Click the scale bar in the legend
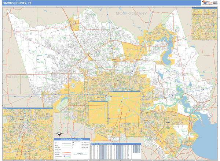Screen dimensions: 220x161 click(81, 154)
